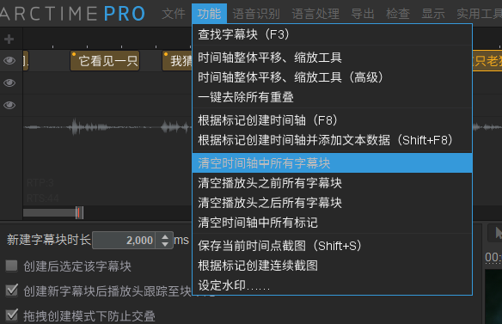Toggle visibility eye of second track
The image size is (502, 324).
[9, 83]
